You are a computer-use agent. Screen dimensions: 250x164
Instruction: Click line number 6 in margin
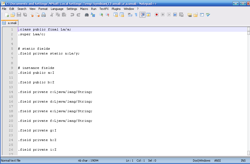point(12,53)
